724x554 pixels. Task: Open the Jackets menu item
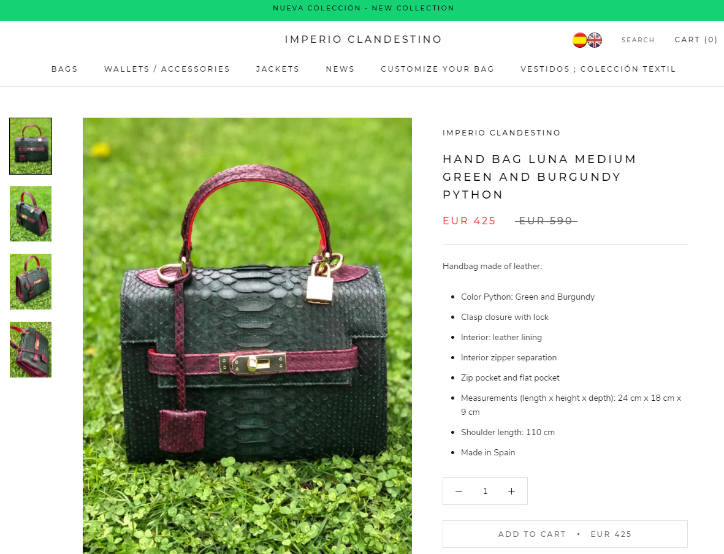(x=278, y=69)
